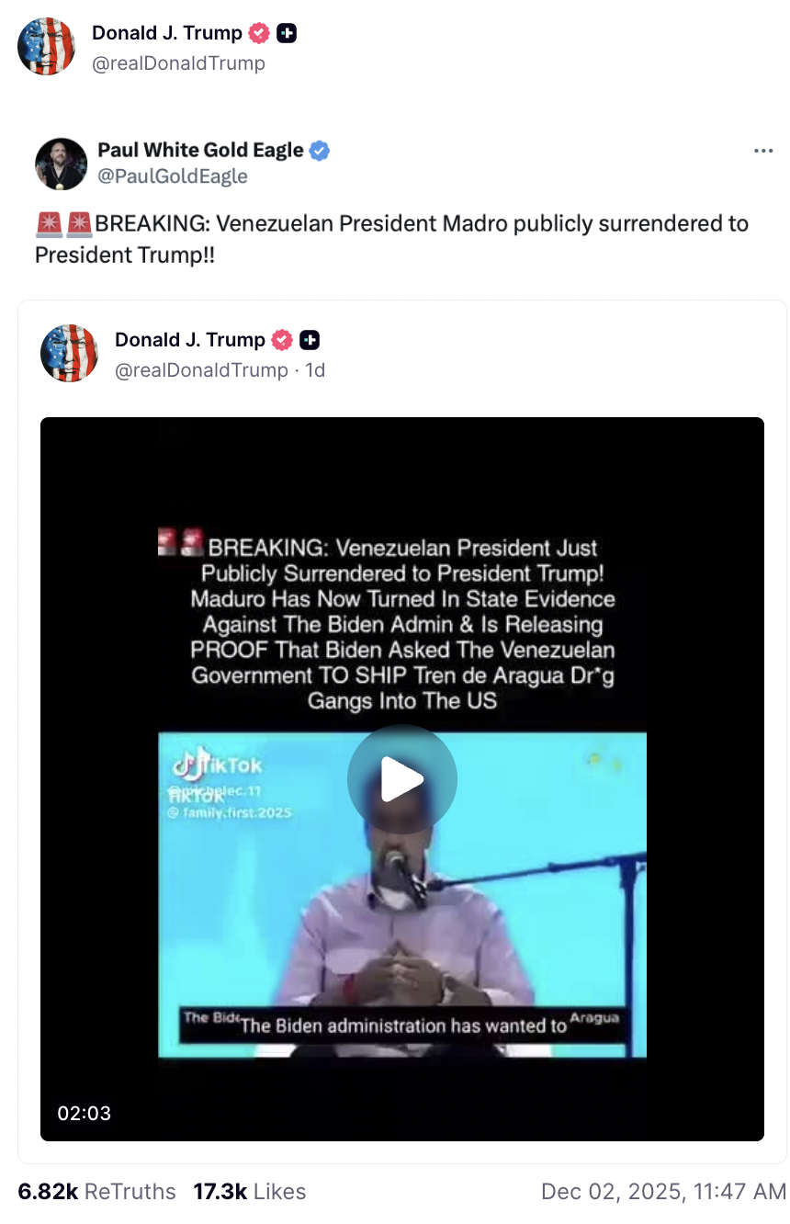Click the "1d" timestamp on the quoted post
The width and height of the screenshot is (790, 1224).
click(x=315, y=370)
